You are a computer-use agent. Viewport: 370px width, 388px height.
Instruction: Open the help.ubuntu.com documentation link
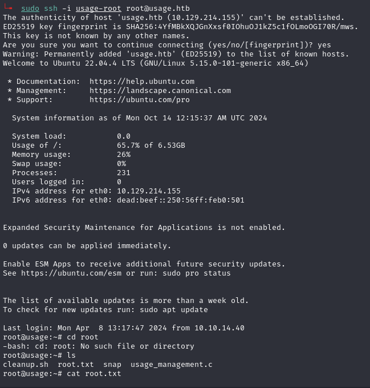pyautogui.click(x=142, y=82)
